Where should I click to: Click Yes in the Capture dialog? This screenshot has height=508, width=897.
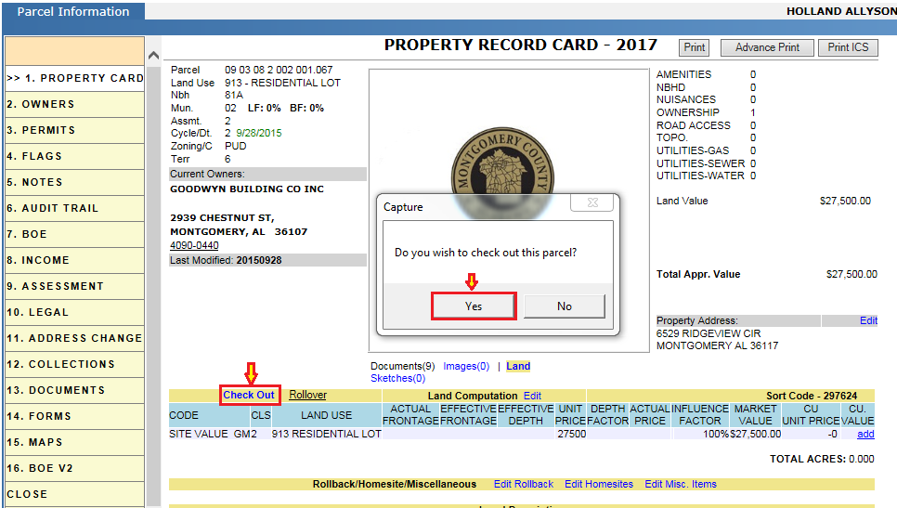[474, 306]
